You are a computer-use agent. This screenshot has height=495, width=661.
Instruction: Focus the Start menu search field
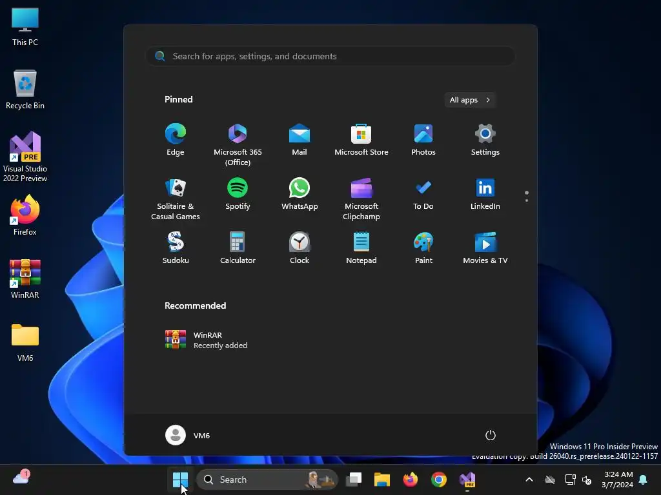tap(330, 56)
